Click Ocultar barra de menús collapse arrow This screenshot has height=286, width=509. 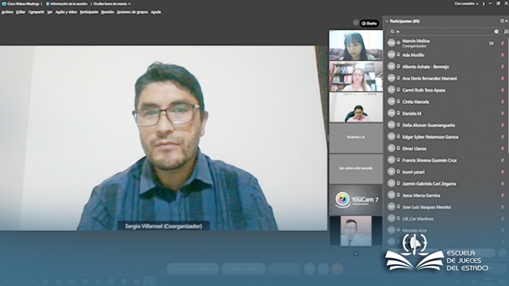coord(129,4)
